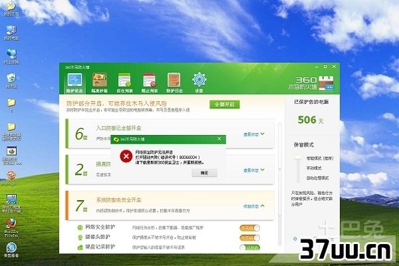Expand 查看状态 for the 6层 entry defense
Viewport: 399px width, 266px height.
(x=254, y=134)
